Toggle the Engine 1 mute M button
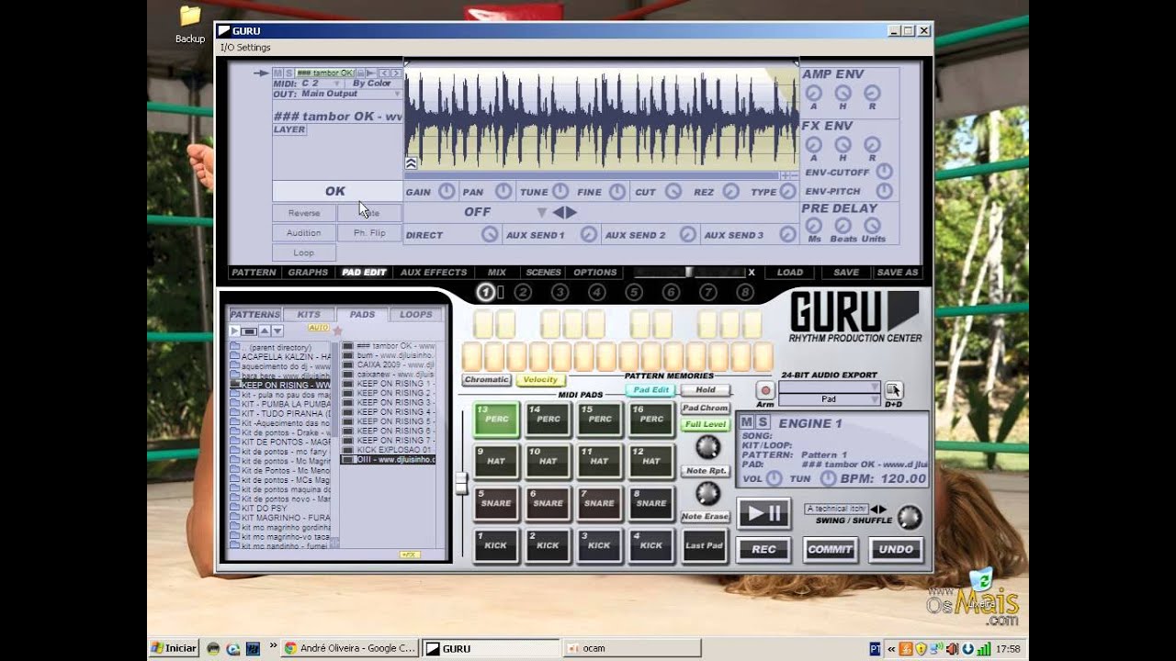1176x661 pixels. click(x=747, y=422)
